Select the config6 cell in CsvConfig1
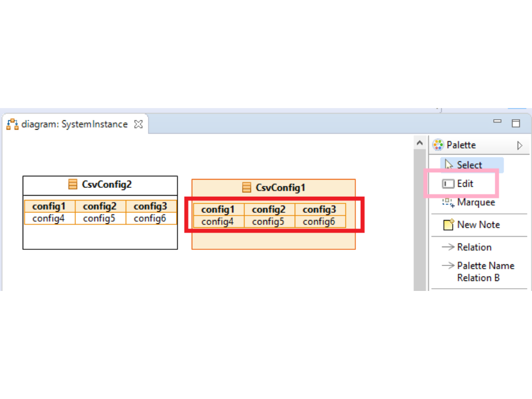This screenshot has height=399, width=532. coord(319,222)
